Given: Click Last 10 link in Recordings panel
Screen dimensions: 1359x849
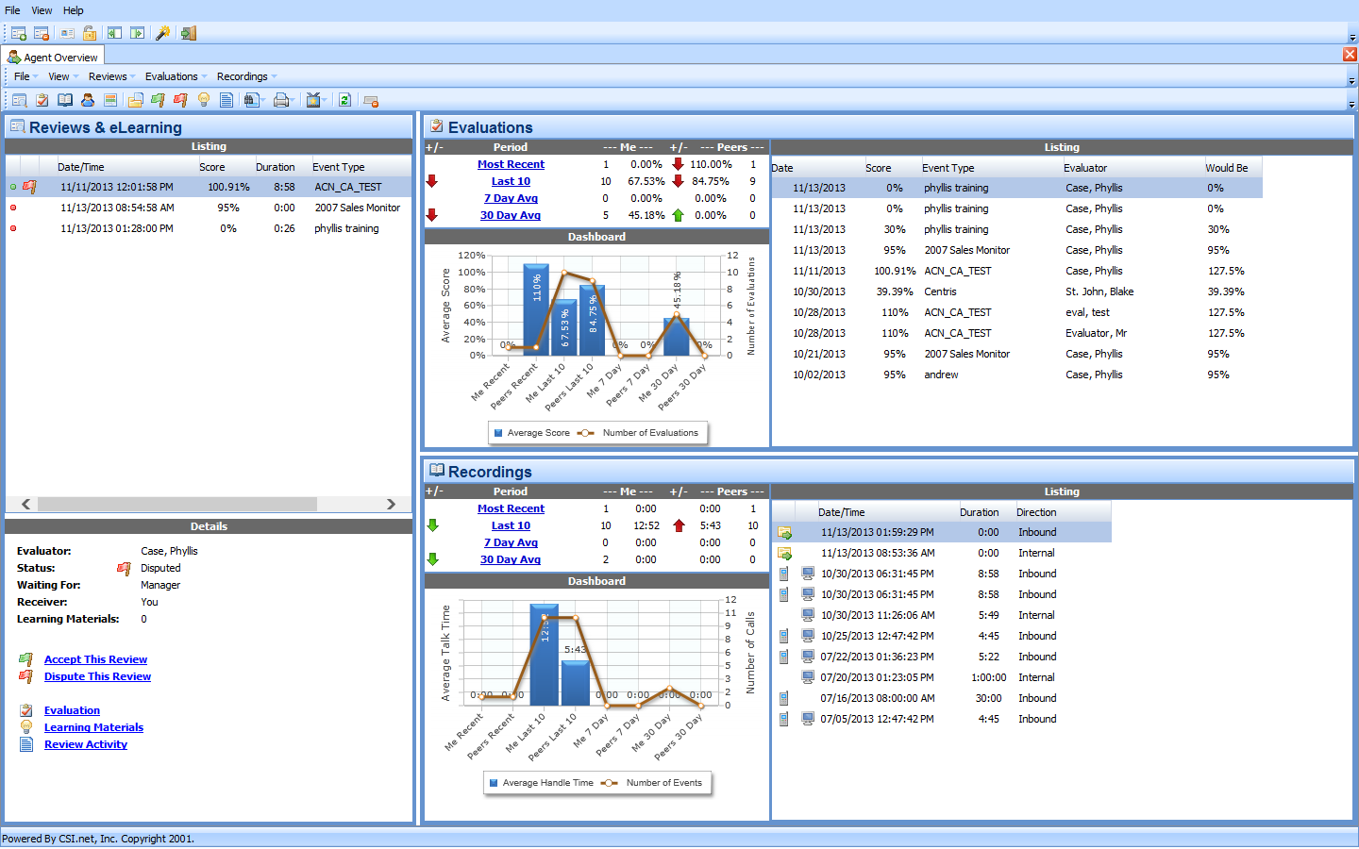Looking at the screenshot, I should point(511,525).
